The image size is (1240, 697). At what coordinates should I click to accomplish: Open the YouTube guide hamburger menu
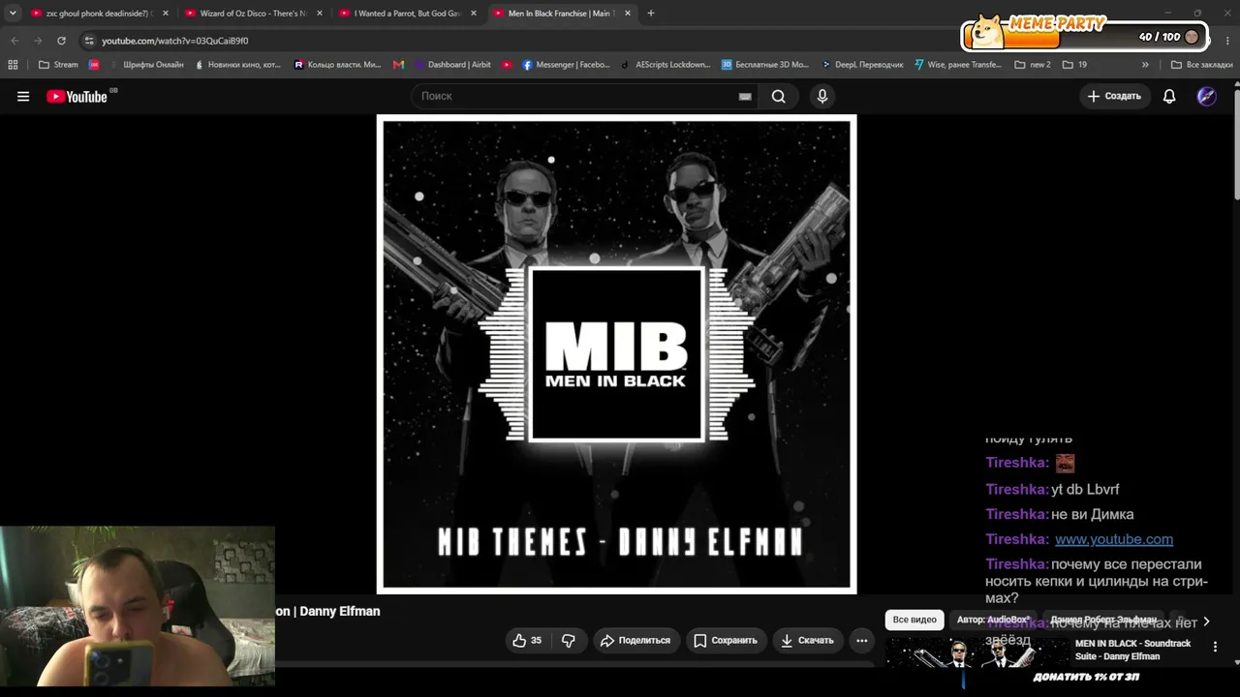pyautogui.click(x=23, y=96)
